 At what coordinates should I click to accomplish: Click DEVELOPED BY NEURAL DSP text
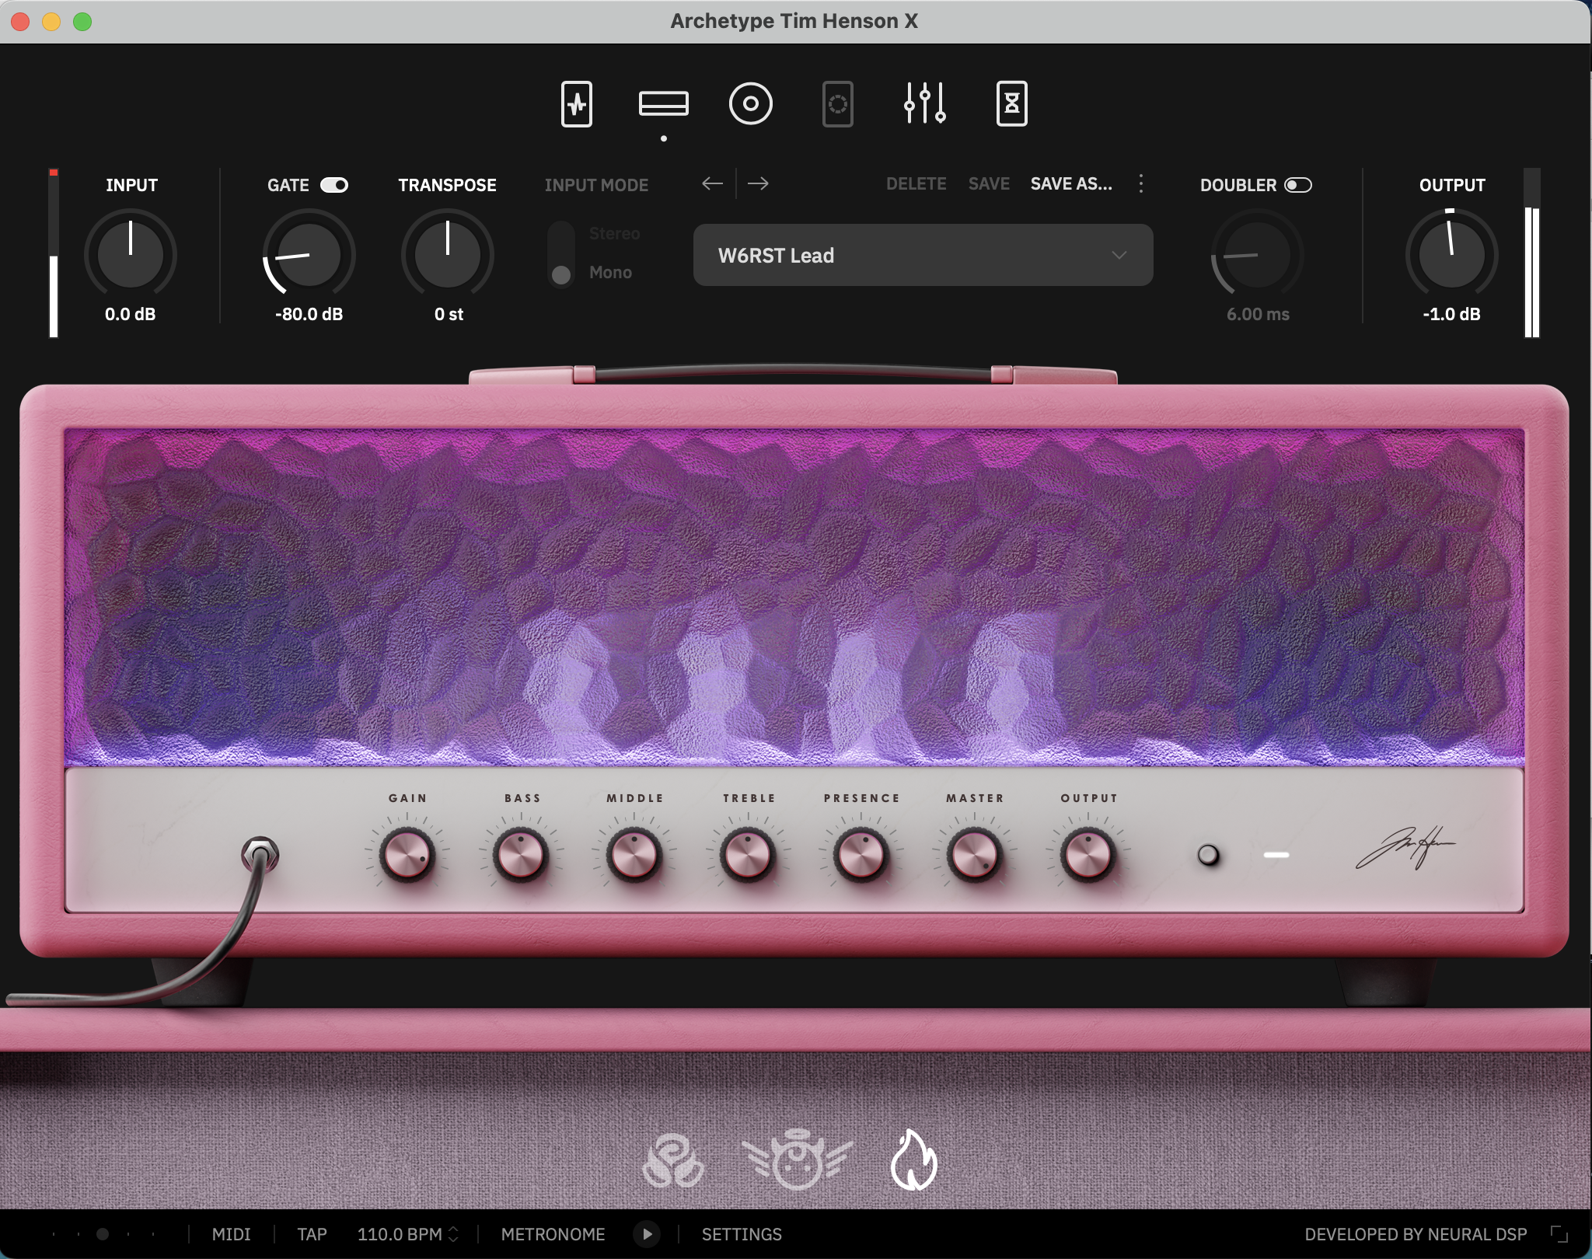click(x=1416, y=1234)
